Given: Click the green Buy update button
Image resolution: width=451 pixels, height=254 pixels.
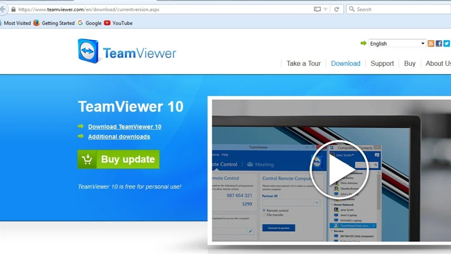Looking at the screenshot, I should pyautogui.click(x=119, y=159).
